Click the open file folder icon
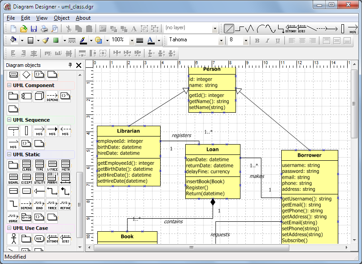The width and height of the screenshot is (362, 264). point(23,29)
